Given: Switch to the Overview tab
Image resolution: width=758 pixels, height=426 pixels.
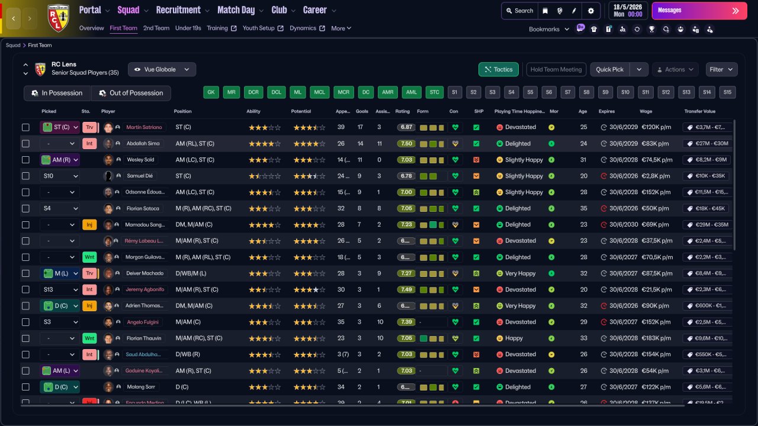Looking at the screenshot, I should click(x=91, y=28).
